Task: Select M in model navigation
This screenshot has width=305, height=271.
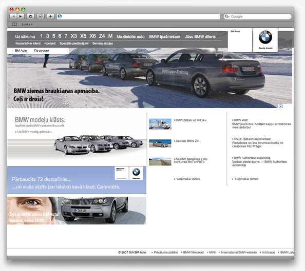Action: (x=110, y=36)
